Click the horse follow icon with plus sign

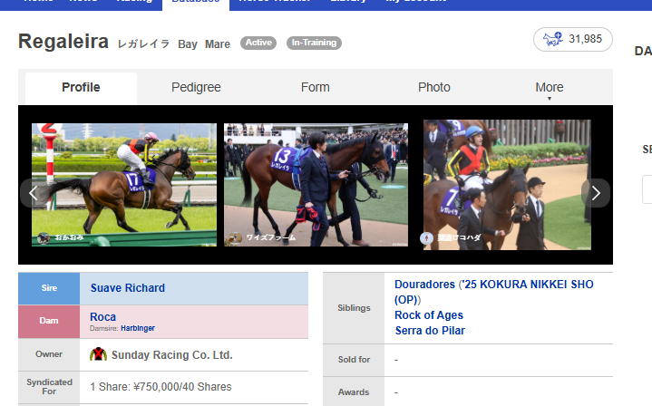click(553, 39)
